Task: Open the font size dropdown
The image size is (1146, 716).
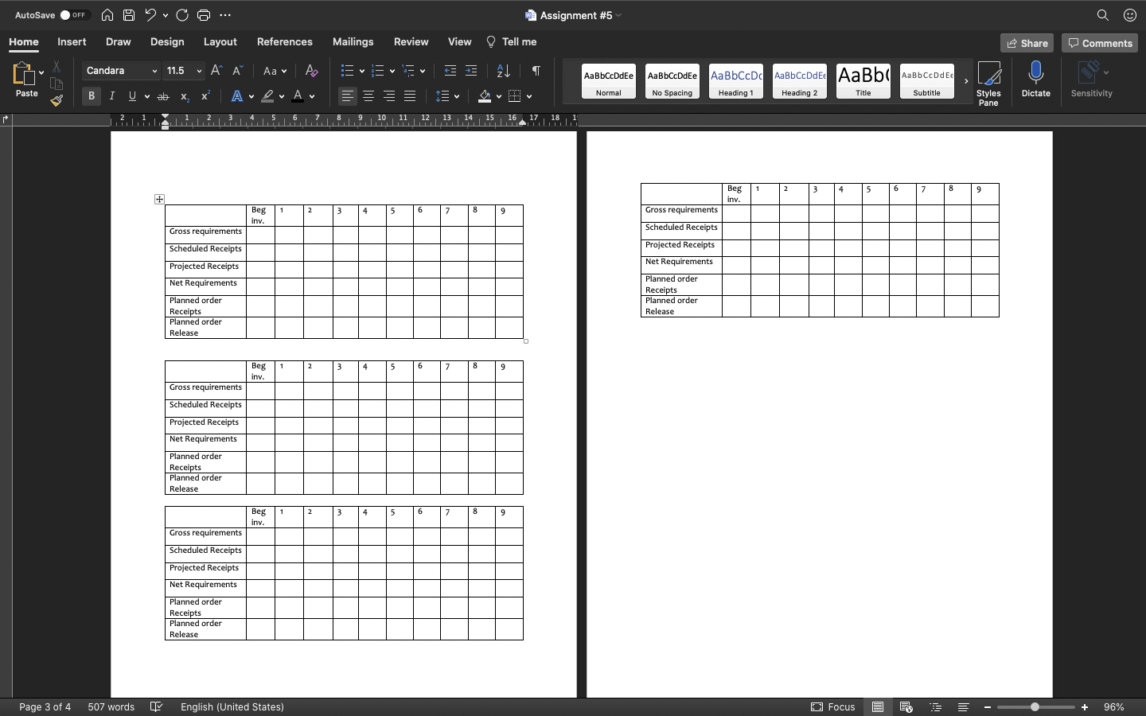Action: pos(199,71)
